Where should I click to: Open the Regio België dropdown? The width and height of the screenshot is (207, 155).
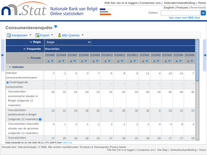[68, 42]
